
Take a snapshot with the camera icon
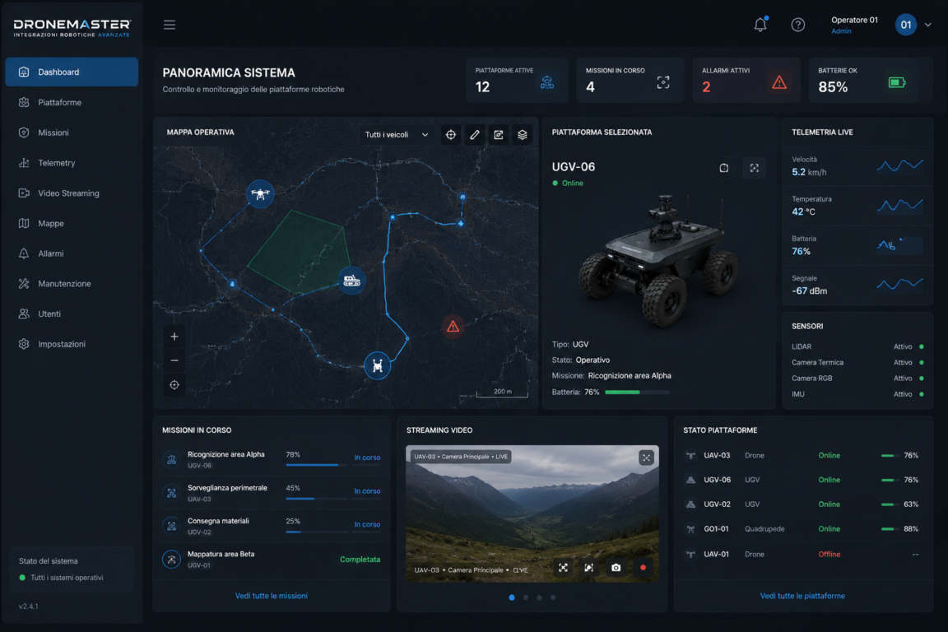click(616, 567)
